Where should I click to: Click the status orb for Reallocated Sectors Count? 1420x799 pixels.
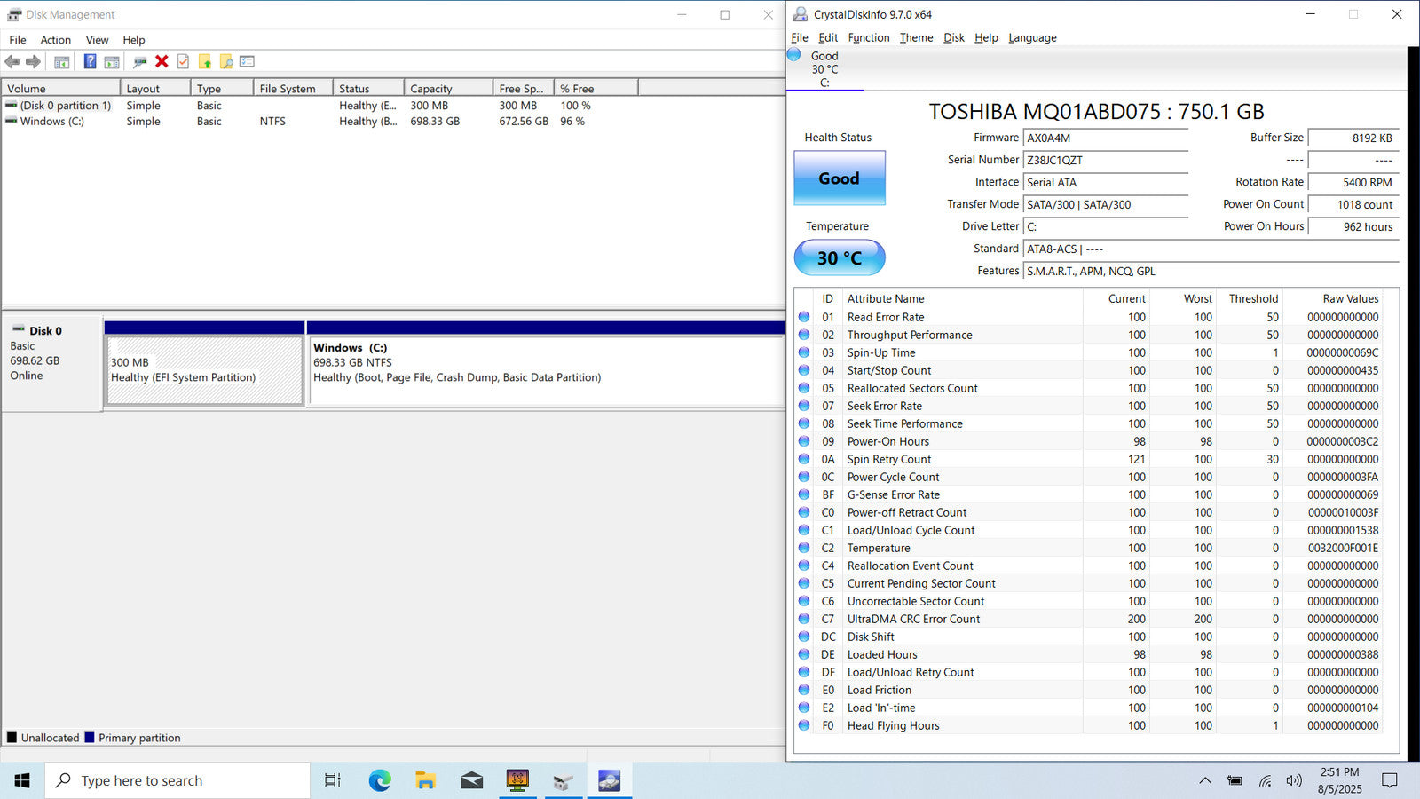click(804, 388)
